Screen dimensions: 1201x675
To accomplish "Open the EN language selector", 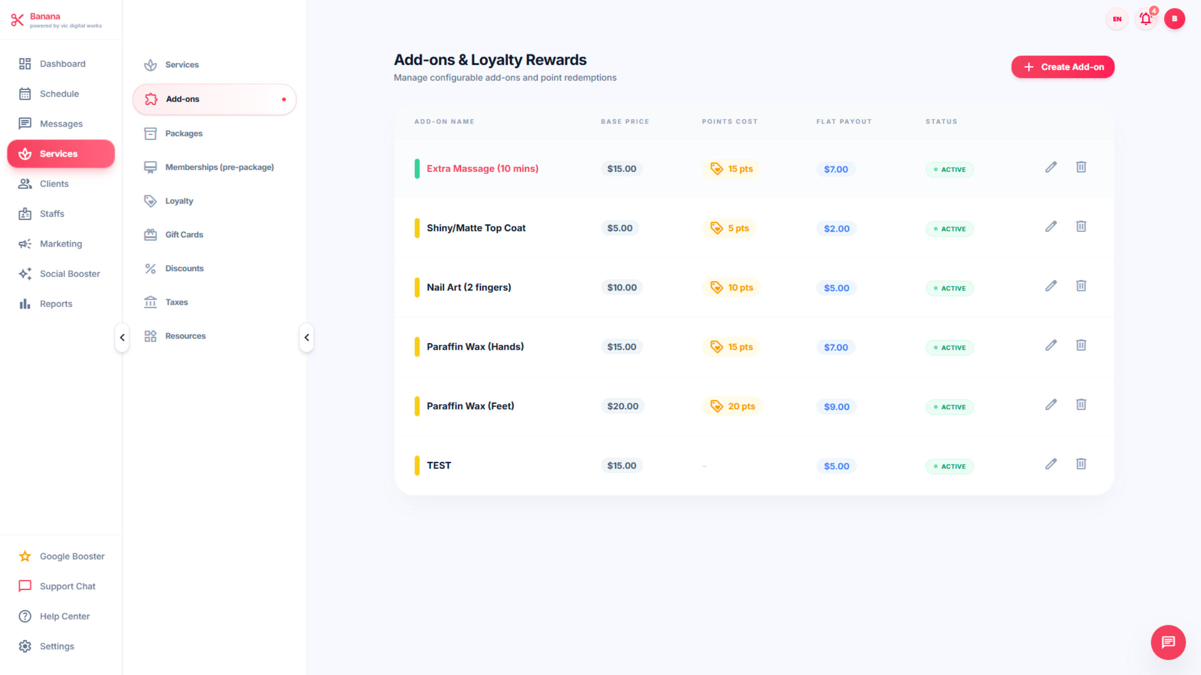I will pyautogui.click(x=1116, y=18).
